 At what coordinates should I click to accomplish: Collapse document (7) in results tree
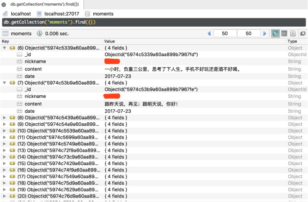[x=5, y=83]
